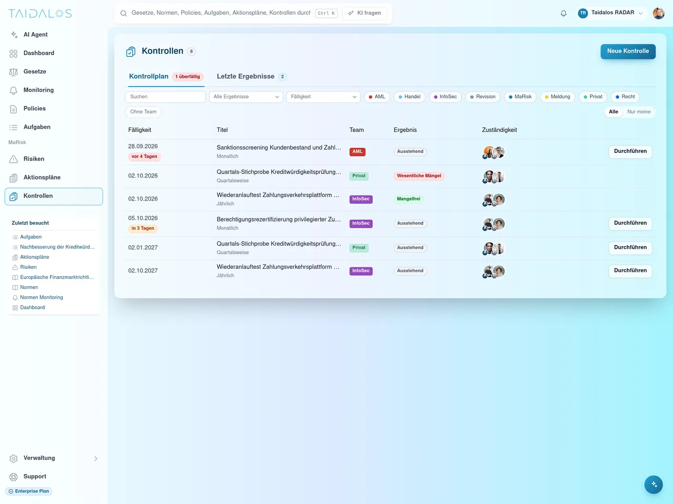Viewport: 673px width, 504px height.
Task: Click the Taidalos logo
Action: (x=40, y=14)
